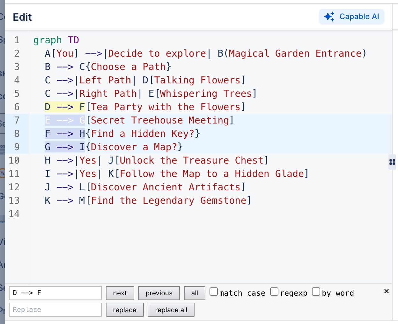Click the find field containing D --> F

coord(55,293)
